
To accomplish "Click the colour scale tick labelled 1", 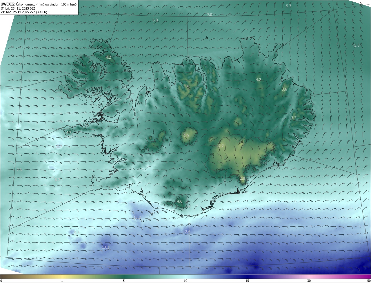I will pyautogui.click(x=62, y=281).
